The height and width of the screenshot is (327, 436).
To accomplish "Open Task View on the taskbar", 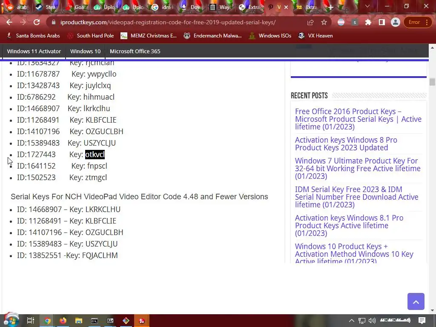I will coord(31,321).
